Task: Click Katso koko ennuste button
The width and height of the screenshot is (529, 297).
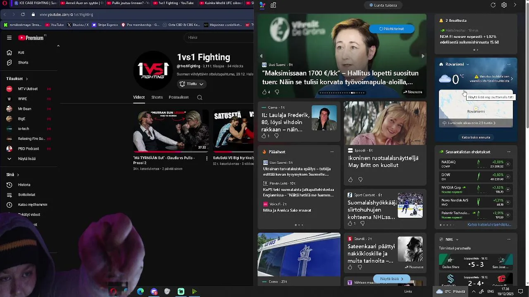Action: 476,137
